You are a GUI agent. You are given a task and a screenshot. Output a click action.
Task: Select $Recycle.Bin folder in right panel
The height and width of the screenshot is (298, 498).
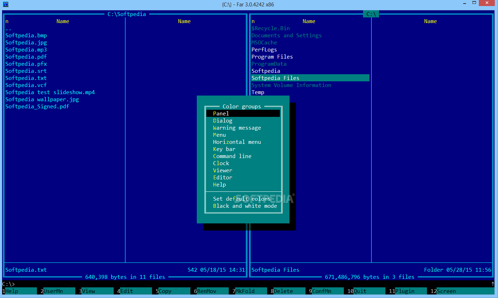pyautogui.click(x=271, y=28)
